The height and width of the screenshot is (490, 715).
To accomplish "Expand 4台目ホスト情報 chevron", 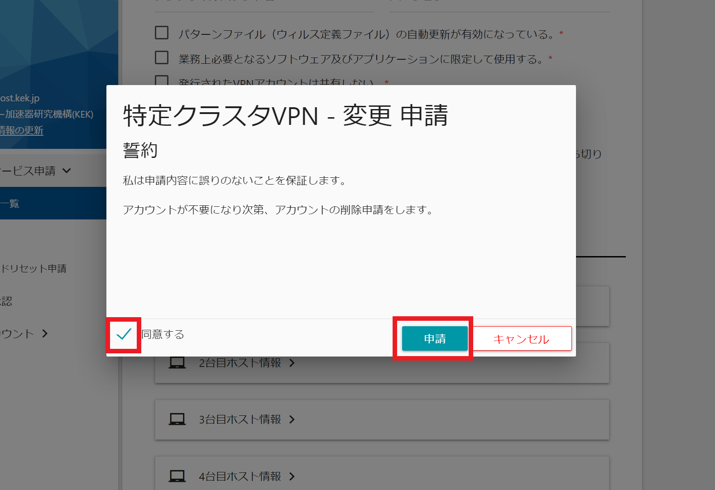I will click(x=292, y=476).
